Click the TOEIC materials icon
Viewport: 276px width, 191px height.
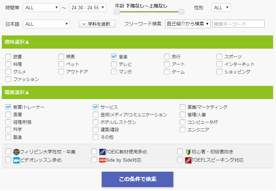tap(102, 152)
